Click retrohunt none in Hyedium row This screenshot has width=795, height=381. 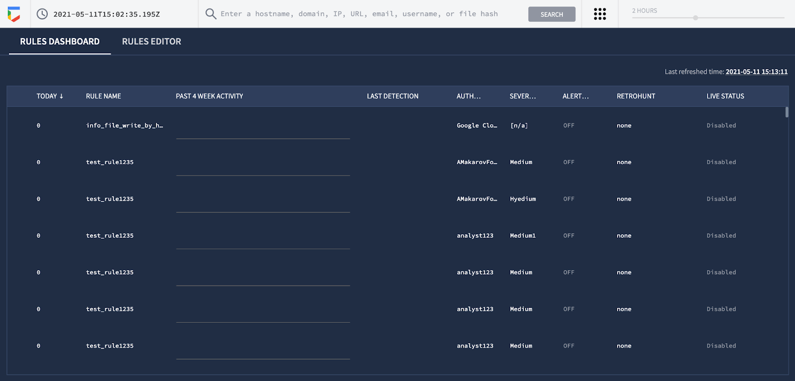tap(624, 199)
